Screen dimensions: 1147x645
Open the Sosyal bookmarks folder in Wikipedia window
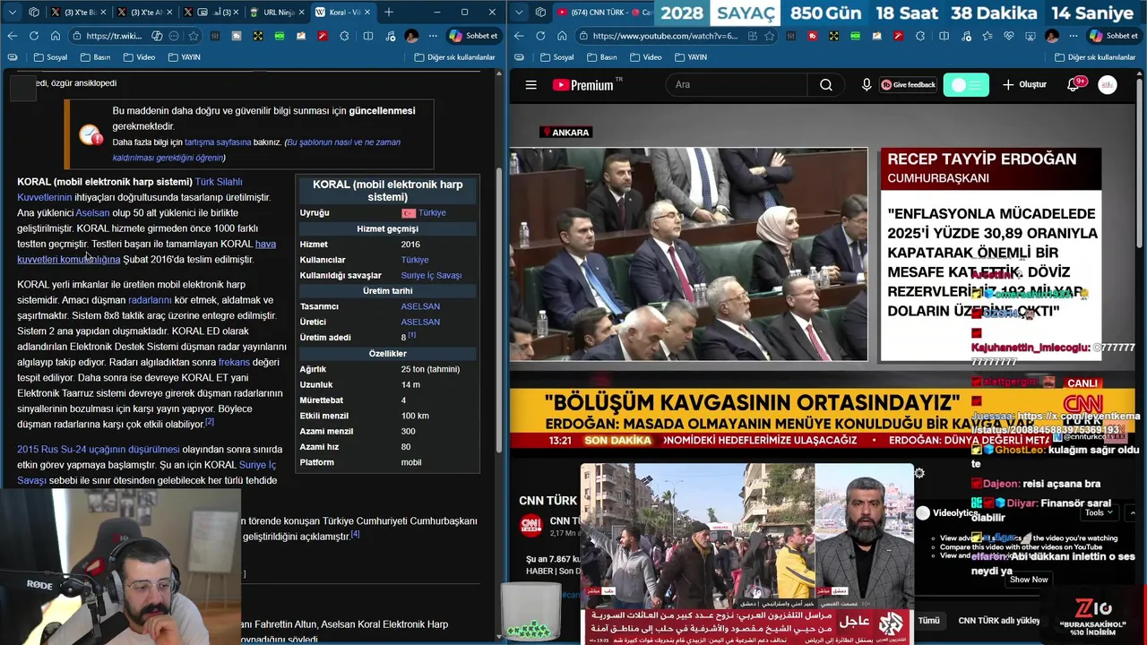(50, 57)
